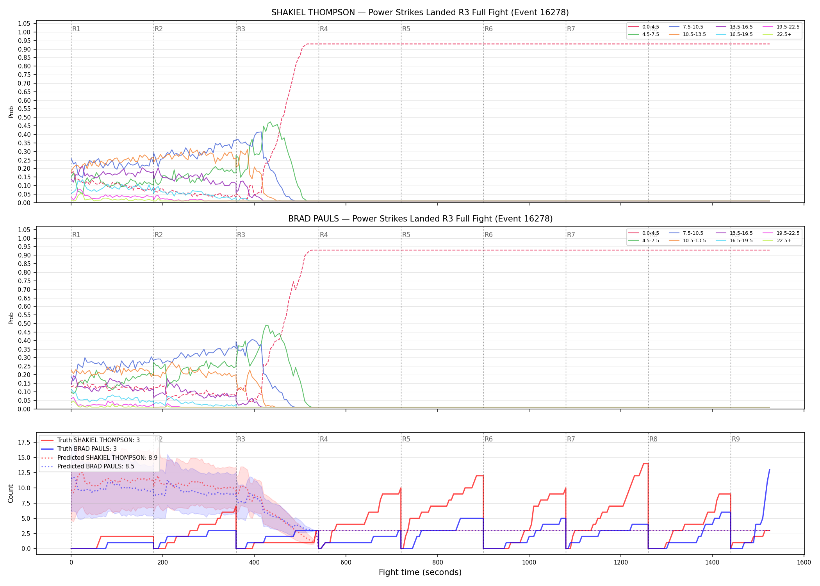Click x-axis tick label 1600
Image resolution: width=820 pixels, height=586 pixels.
[804, 563]
